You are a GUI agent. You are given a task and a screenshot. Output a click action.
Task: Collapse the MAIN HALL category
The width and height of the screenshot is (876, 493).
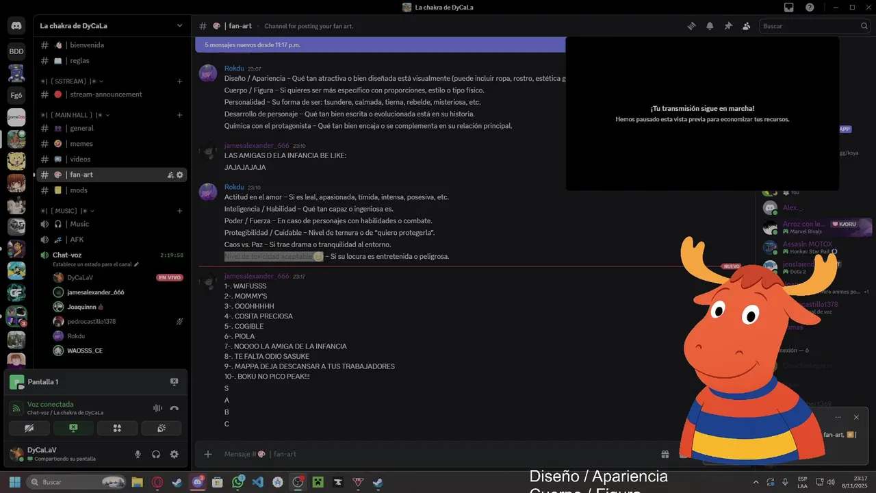[75, 114]
